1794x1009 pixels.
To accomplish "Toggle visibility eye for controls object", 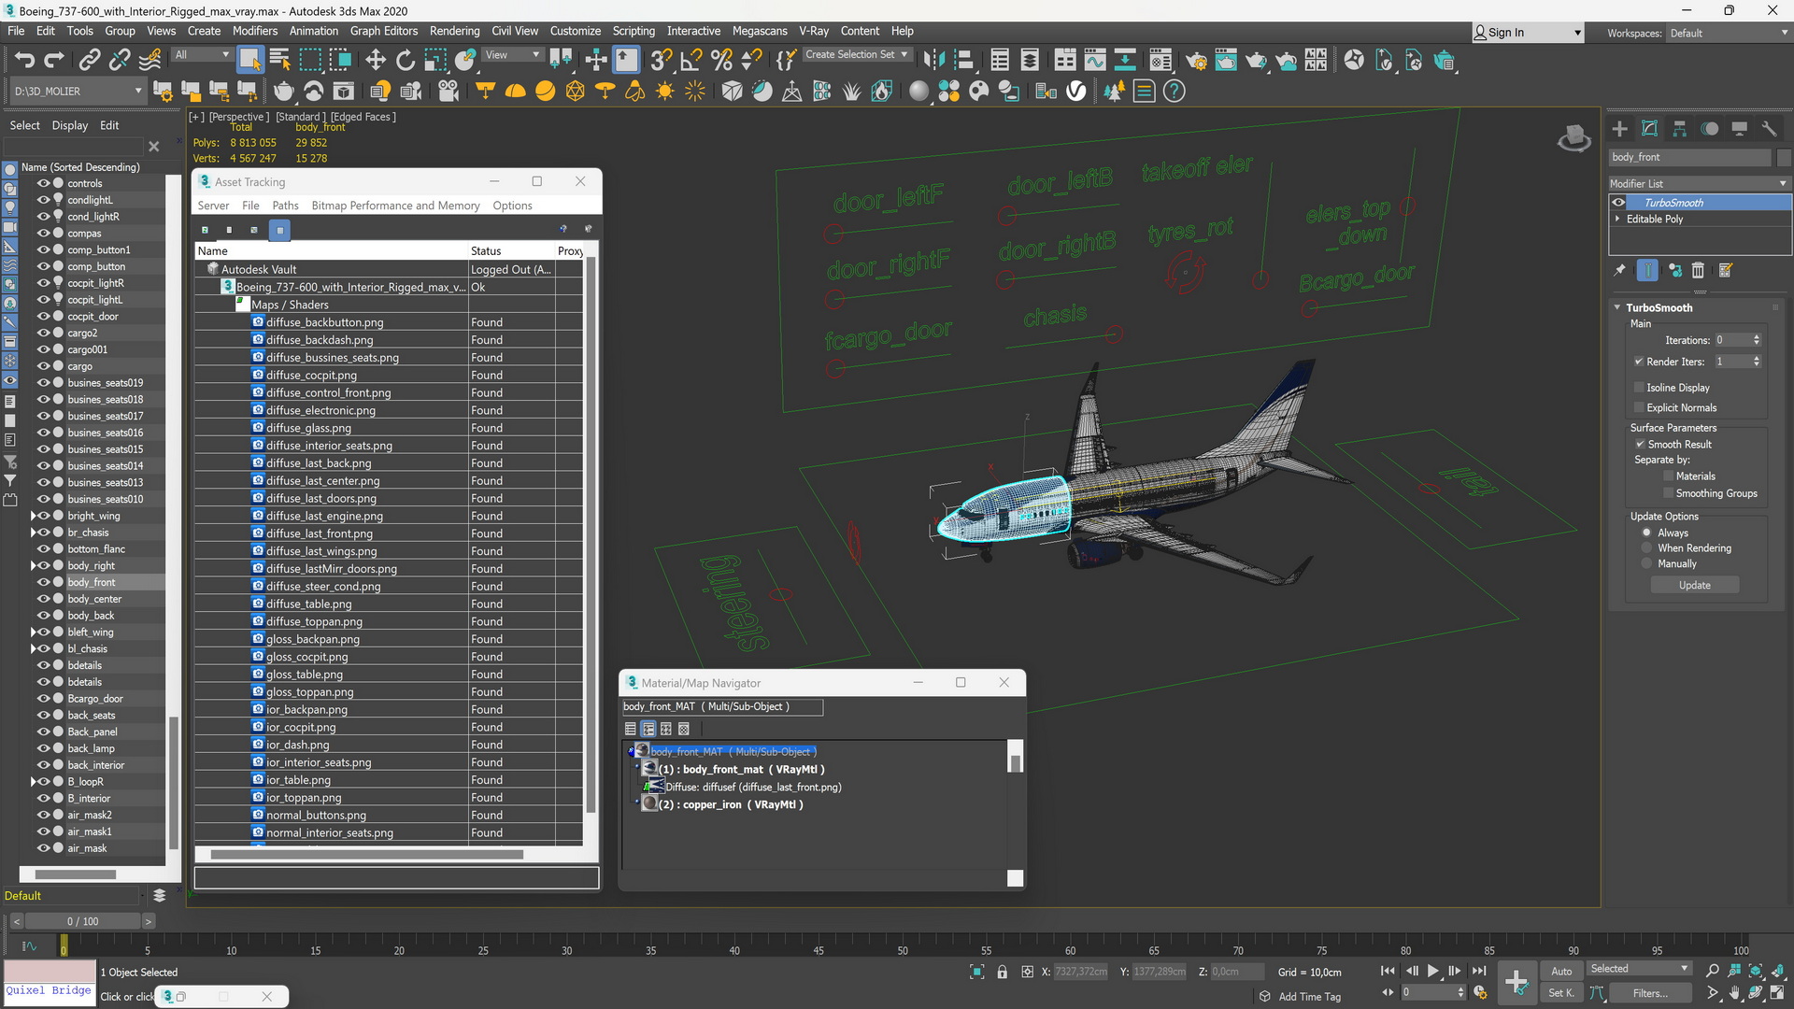I will [x=43, y=183].
